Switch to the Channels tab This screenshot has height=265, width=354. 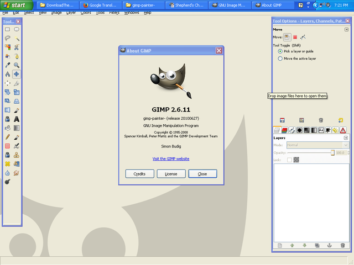click(x=284, y=130)
